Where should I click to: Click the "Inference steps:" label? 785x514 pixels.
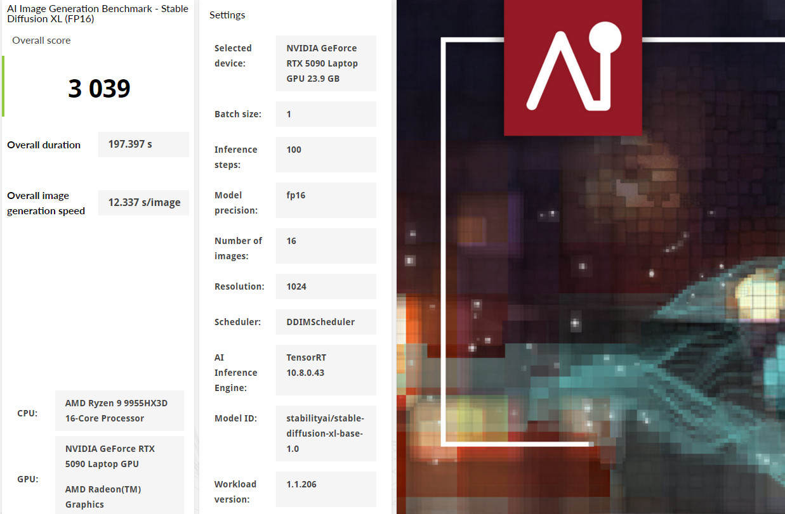[236, 157]
